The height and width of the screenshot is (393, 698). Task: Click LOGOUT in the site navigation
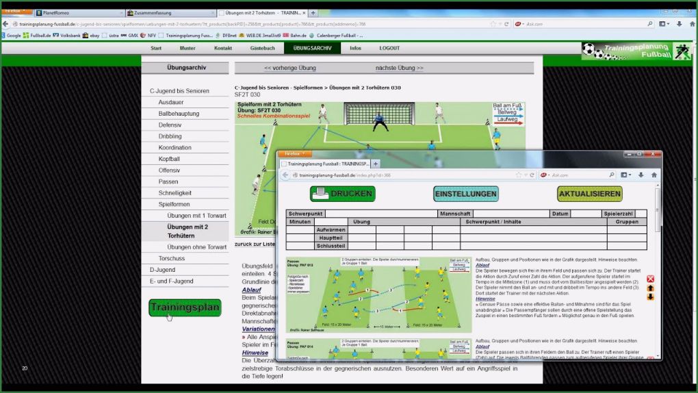389,48
